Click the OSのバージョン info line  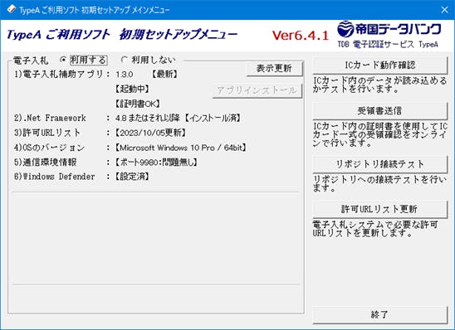coord(130,148)
